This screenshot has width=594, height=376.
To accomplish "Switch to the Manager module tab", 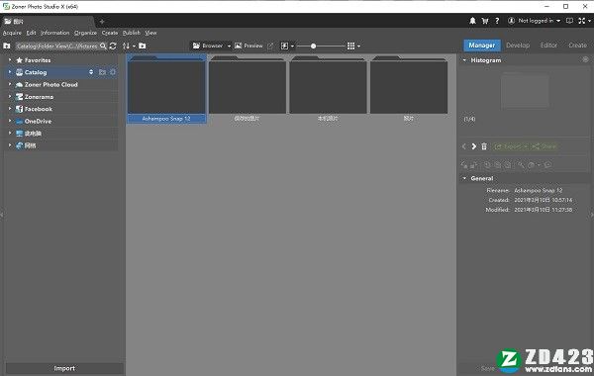I will coord(482,46).
